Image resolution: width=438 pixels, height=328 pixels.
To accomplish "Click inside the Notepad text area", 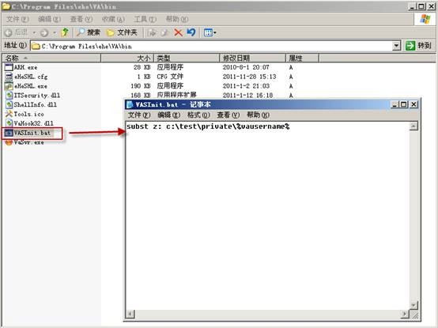I will click(x=267, y=216).
